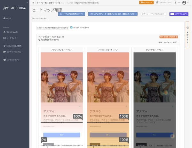
Task: Open ビデオマニュアル link in the top bar
Action: tap(164, 3)
